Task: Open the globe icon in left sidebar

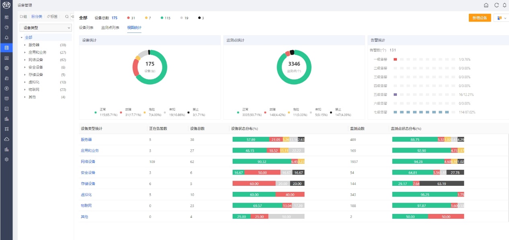Action: click(x=6, y=68)
